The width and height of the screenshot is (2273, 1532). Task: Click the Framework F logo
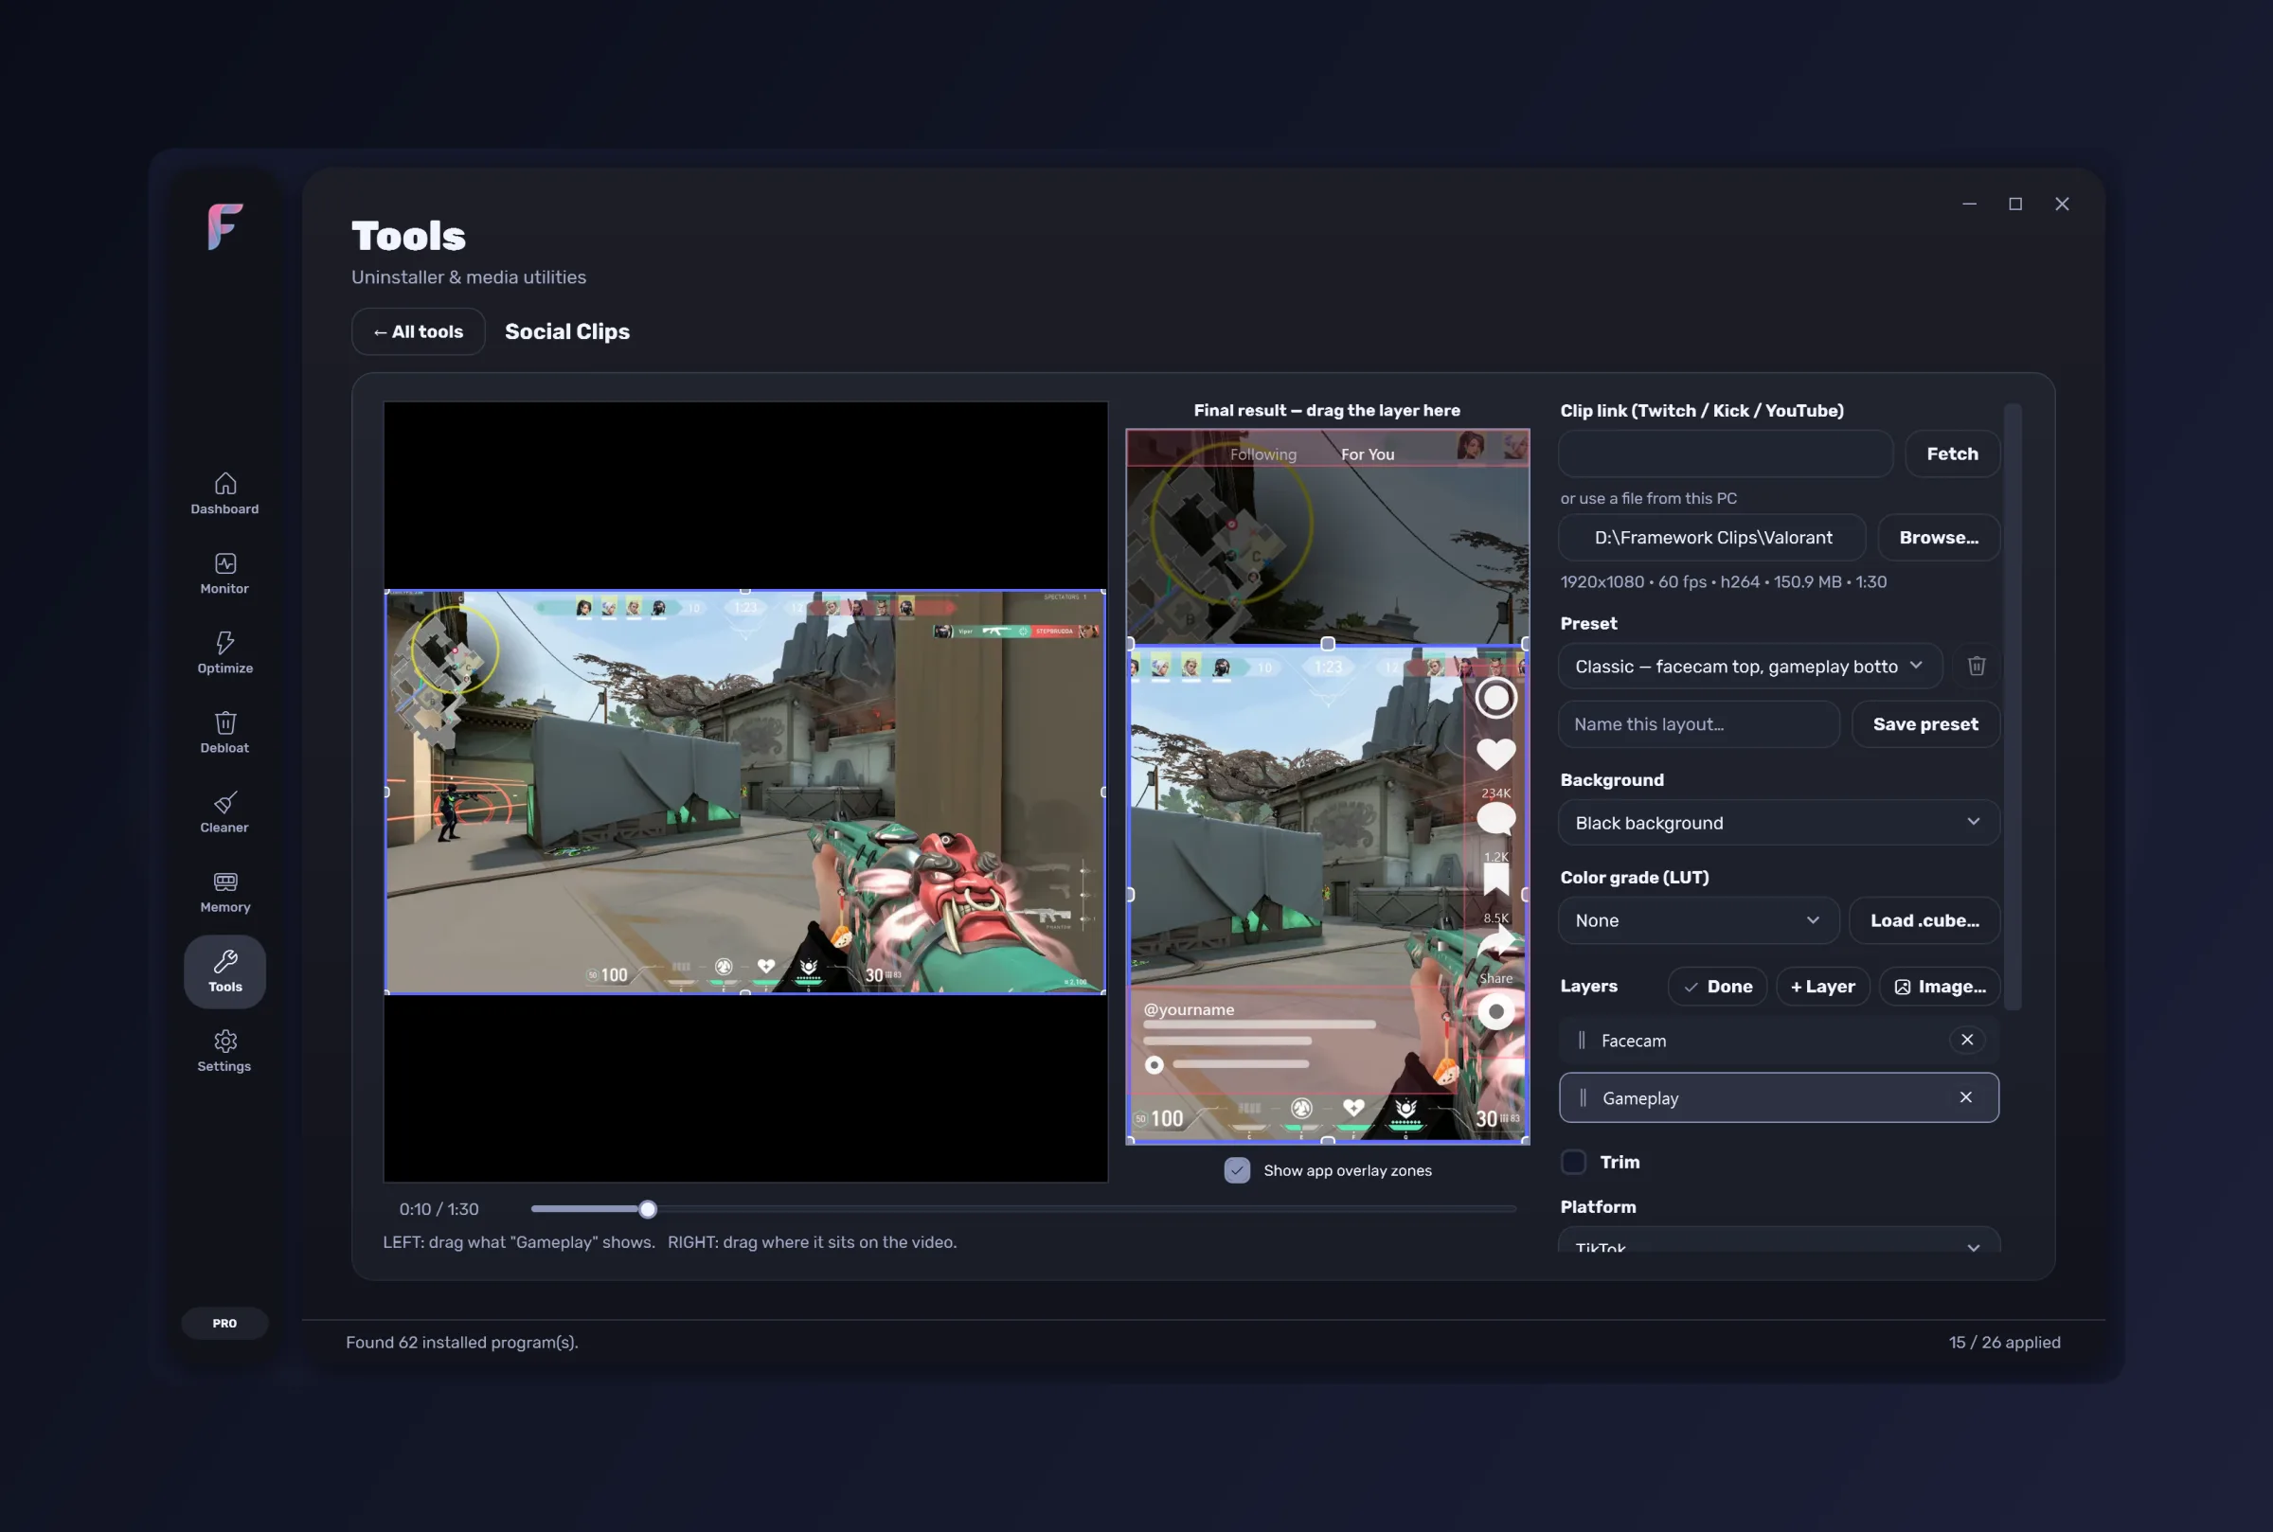(x=224, y=226)
